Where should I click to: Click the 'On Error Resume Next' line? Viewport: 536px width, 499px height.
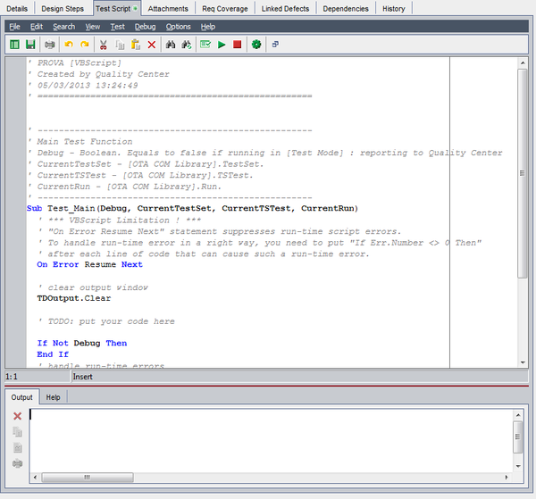89,265
